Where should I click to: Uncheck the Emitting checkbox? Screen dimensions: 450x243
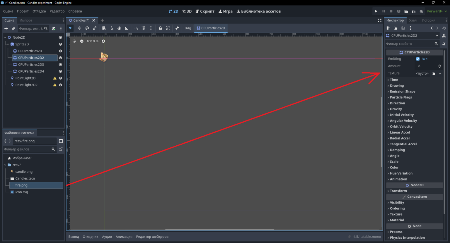[x=418, y=59]
